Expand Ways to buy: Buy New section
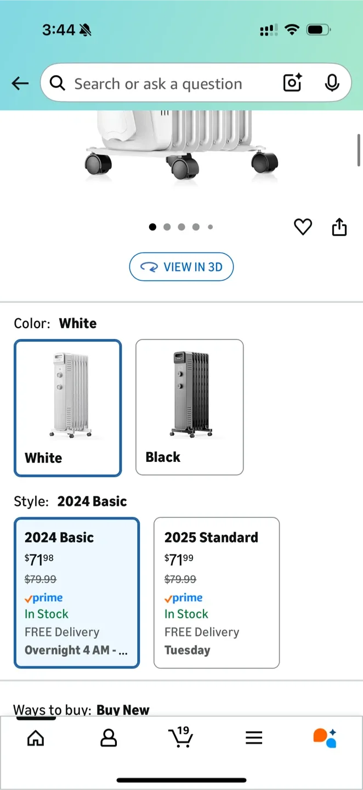 [81, 709]
